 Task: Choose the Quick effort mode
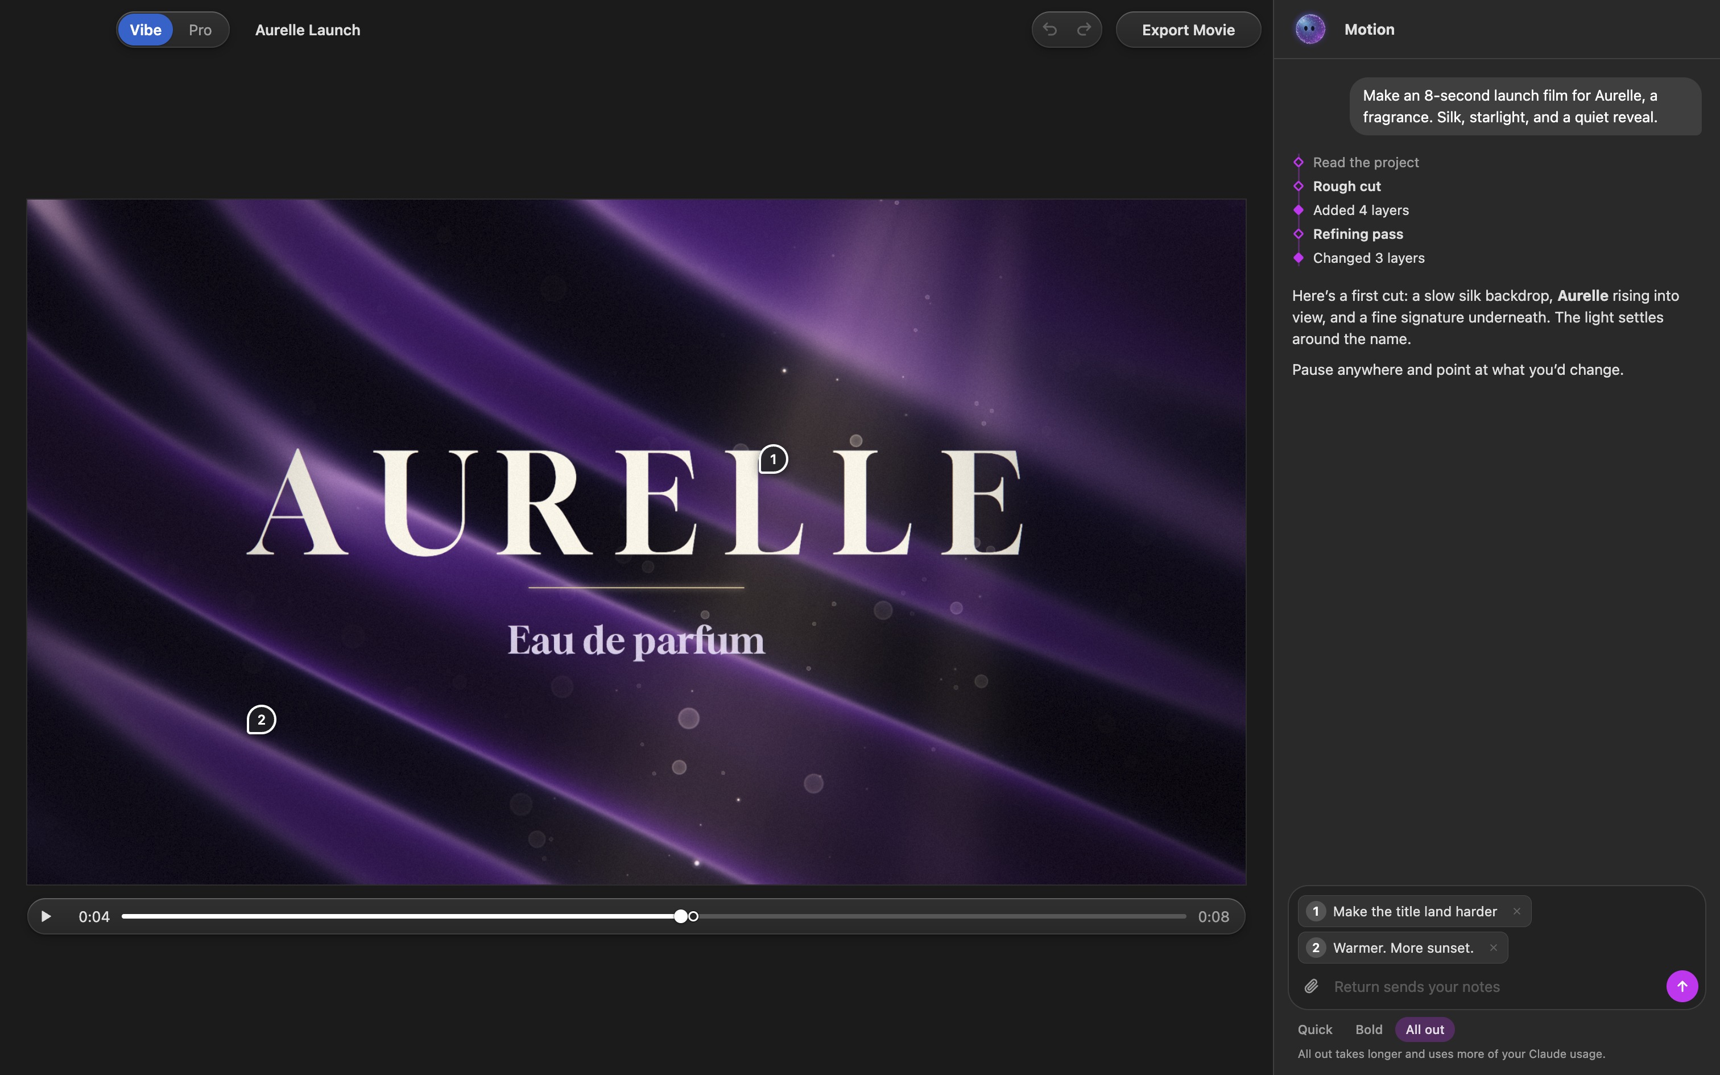pyautogui.click(x=1315, y=1029)
